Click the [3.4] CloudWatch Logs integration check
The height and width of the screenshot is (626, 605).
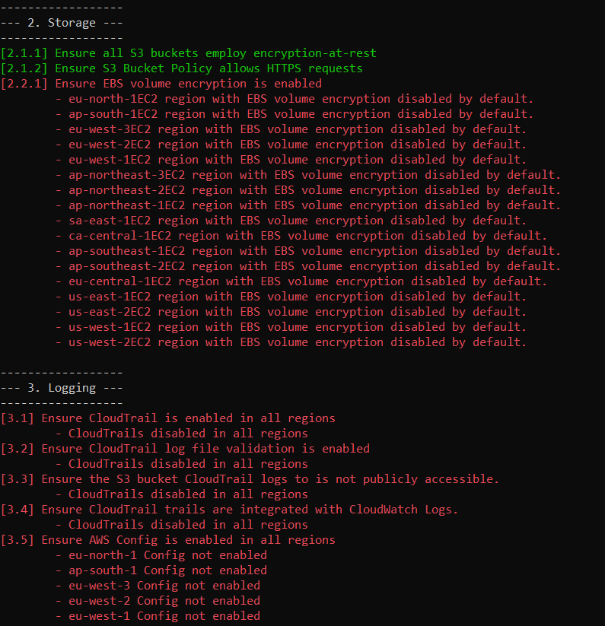[230, 510]
